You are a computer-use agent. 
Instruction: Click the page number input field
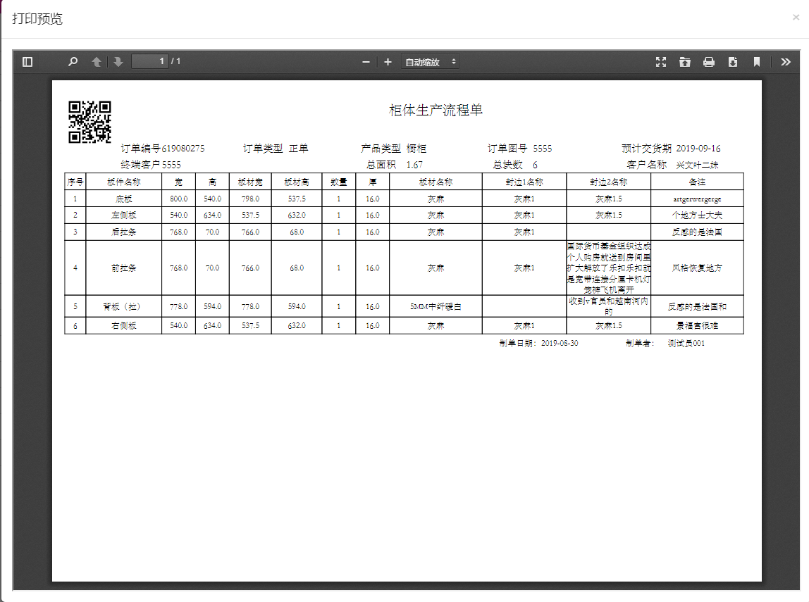click(x=150, y=61)
